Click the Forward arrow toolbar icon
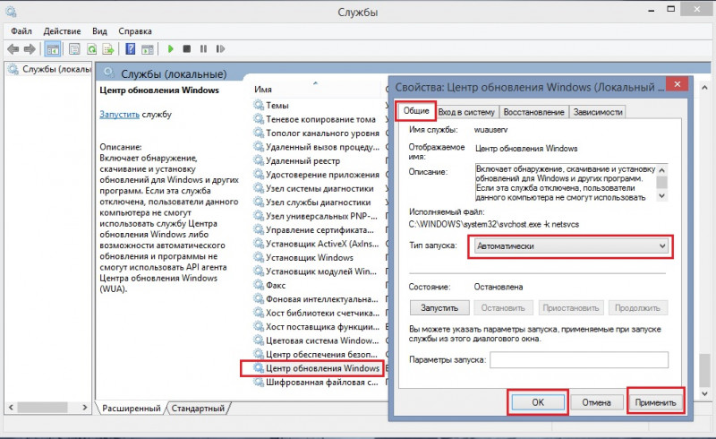The height and width of the screenshot is (439, 716). pyautogui.click(x=30, y=49)
